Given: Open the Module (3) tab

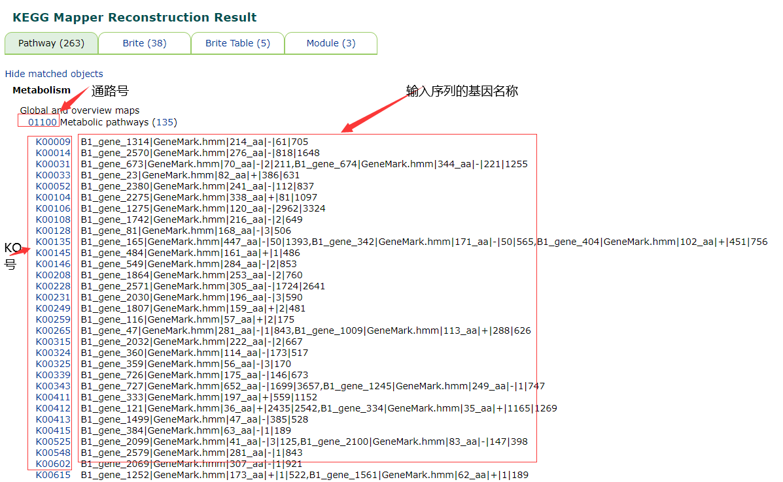Looking at the screenshot, I should (x=330, y=43).
